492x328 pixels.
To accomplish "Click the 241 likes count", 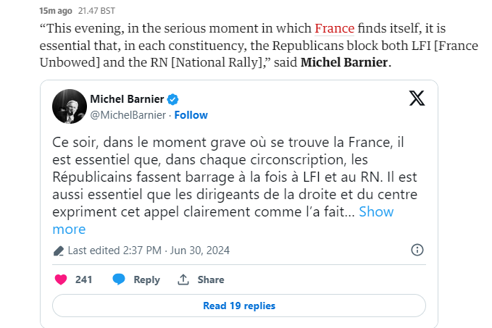I will [x=83, y=279].
